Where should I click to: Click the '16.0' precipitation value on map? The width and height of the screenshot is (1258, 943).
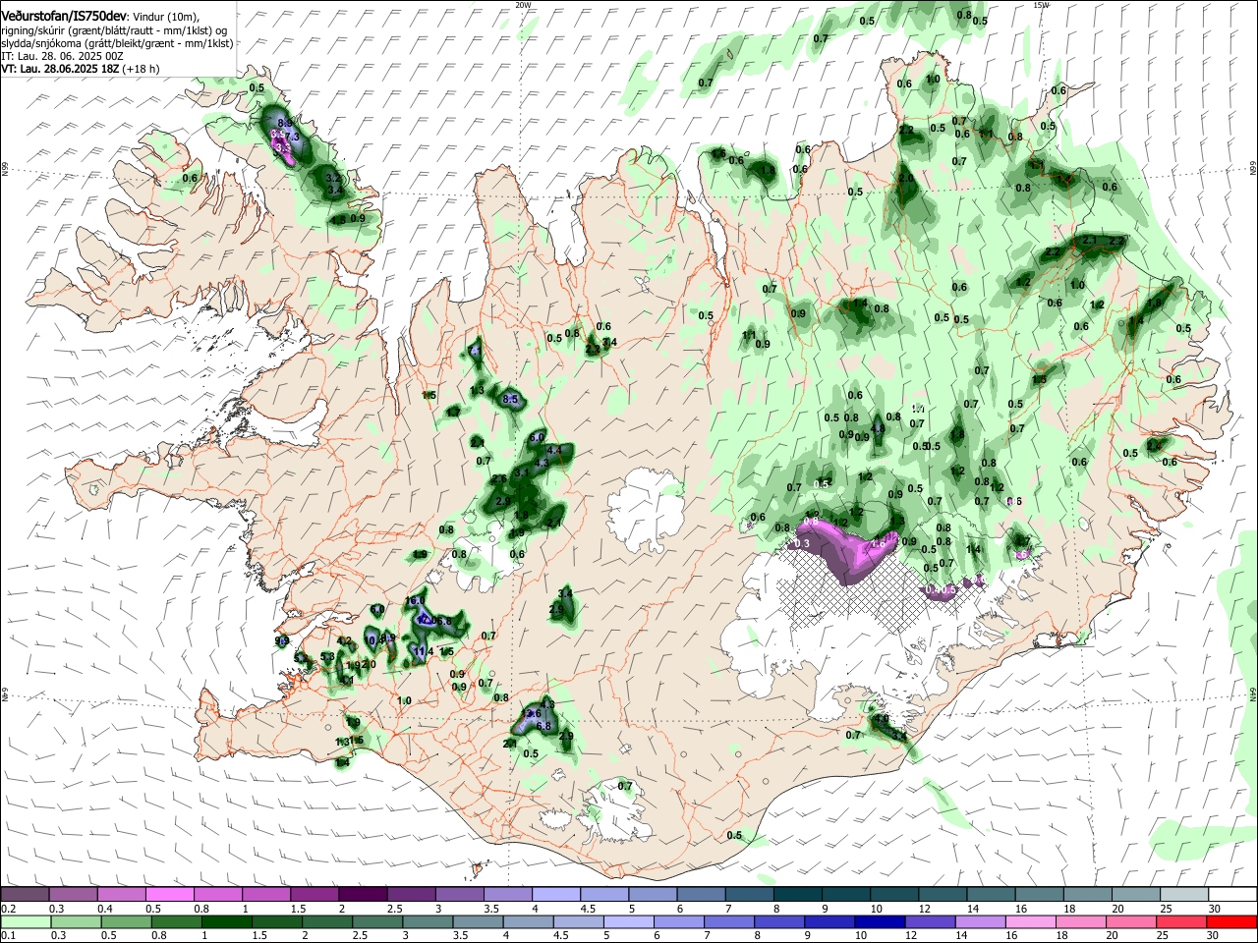coord(416,600)
